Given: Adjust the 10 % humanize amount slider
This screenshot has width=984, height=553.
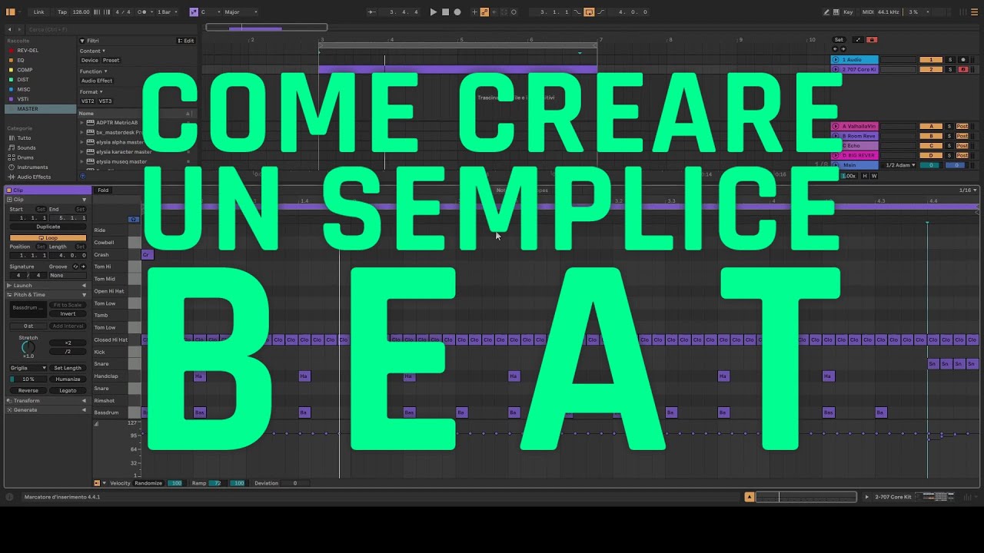Looking at the screenshot, I should point(28,379).
